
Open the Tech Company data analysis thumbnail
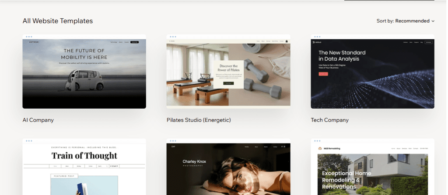tap(373, 72)
